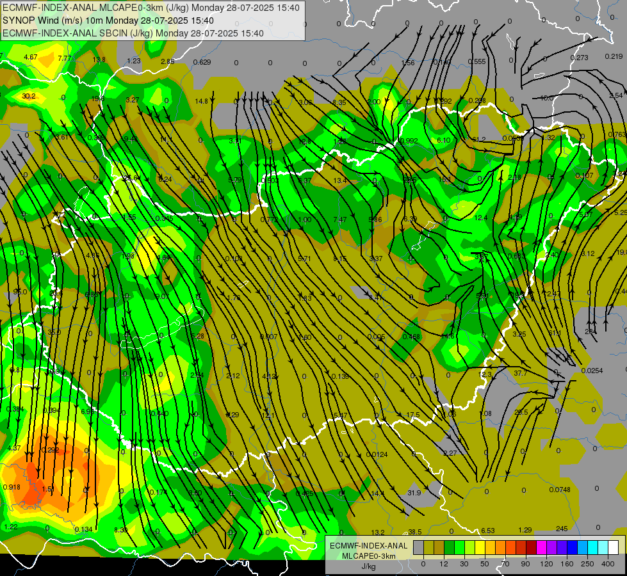Click the map value 5.71

(304, 259)
